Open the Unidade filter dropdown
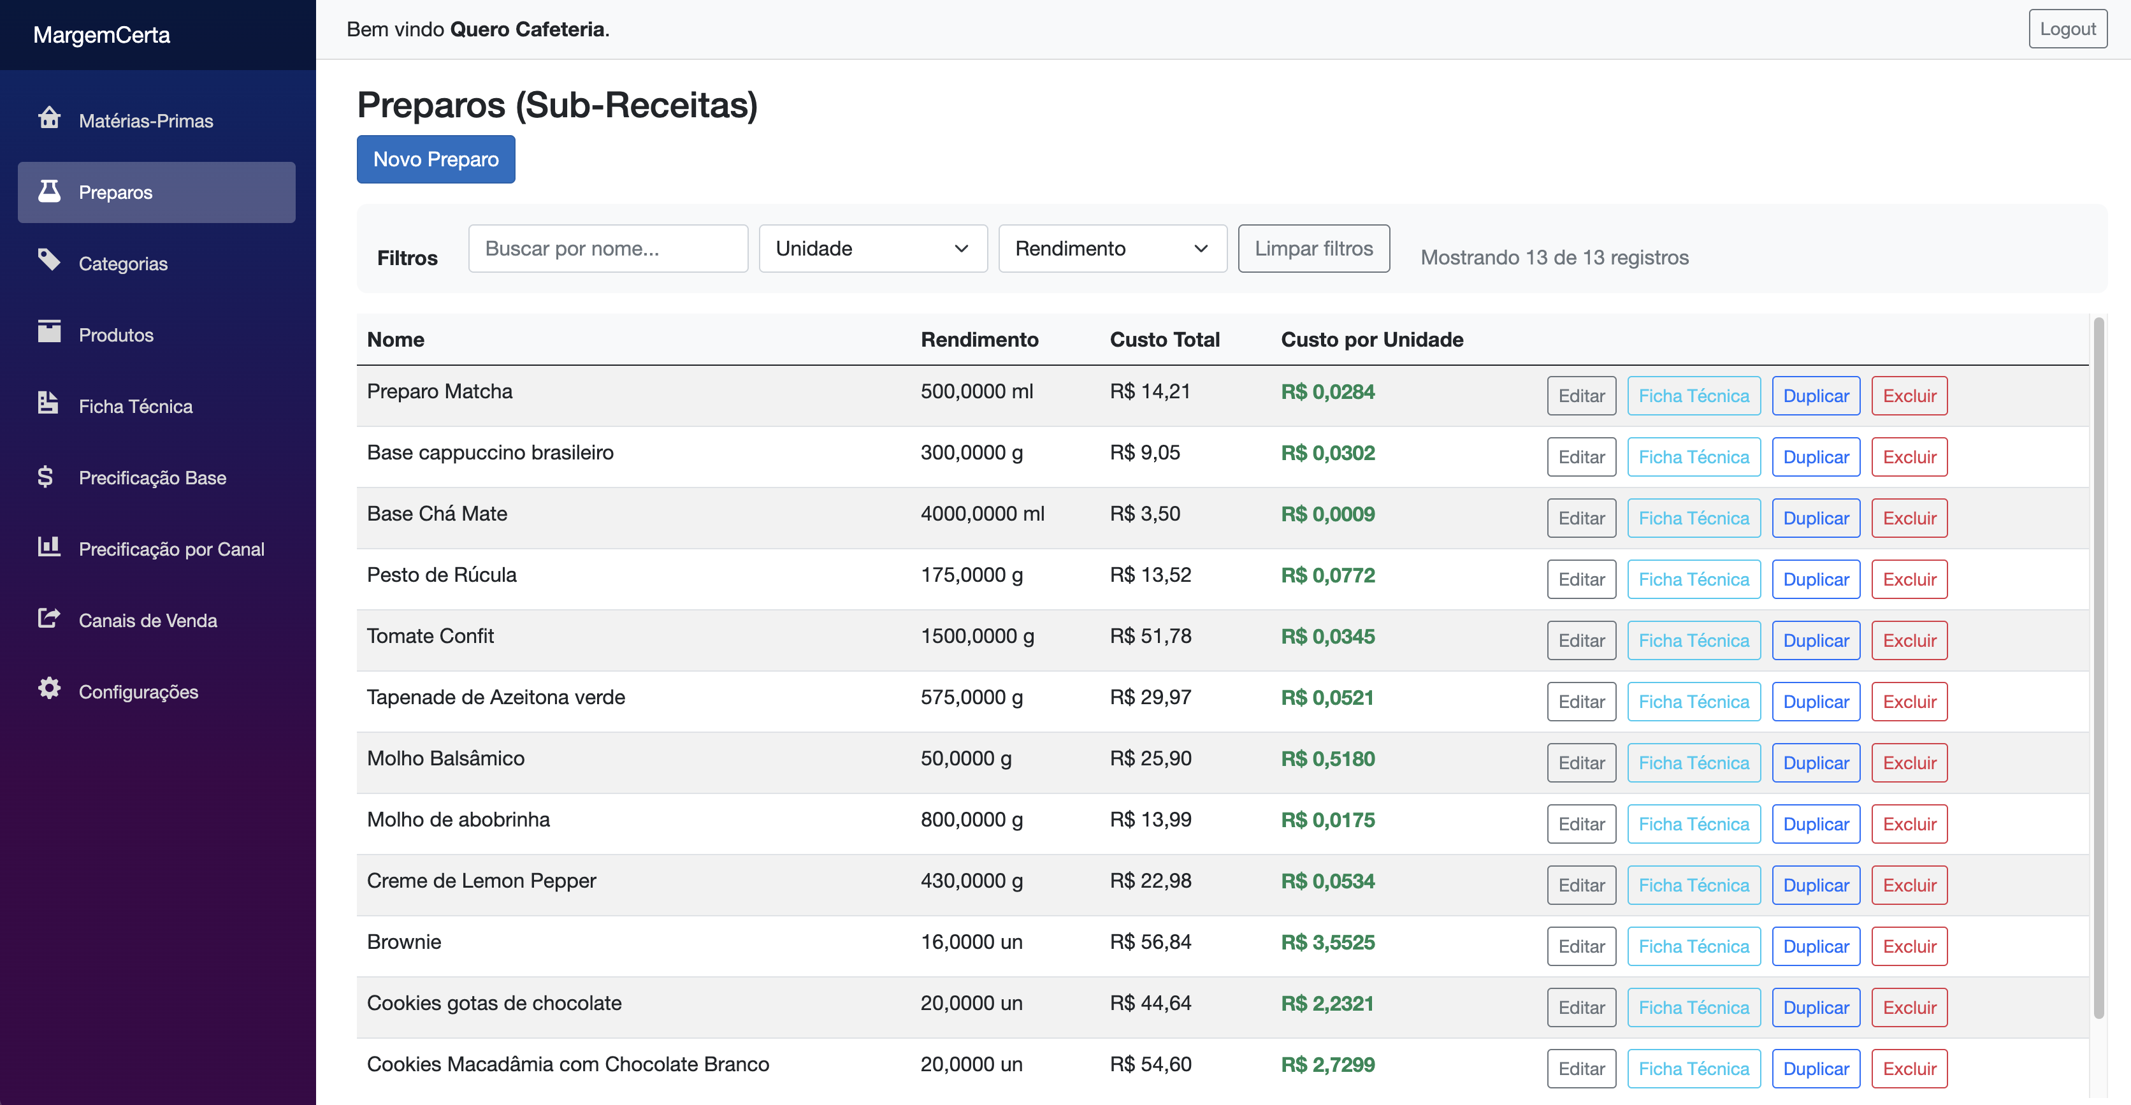 [872, 249]
